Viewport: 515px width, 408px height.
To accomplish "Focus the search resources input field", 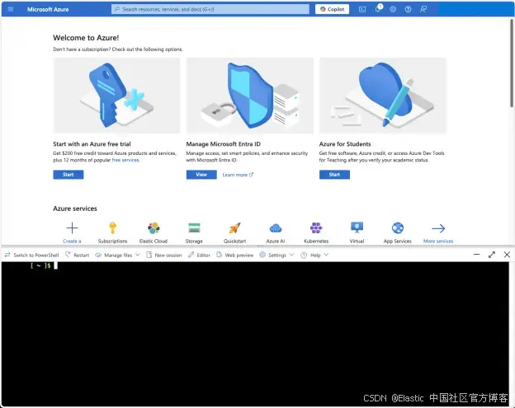I will [x=210, y=9].
